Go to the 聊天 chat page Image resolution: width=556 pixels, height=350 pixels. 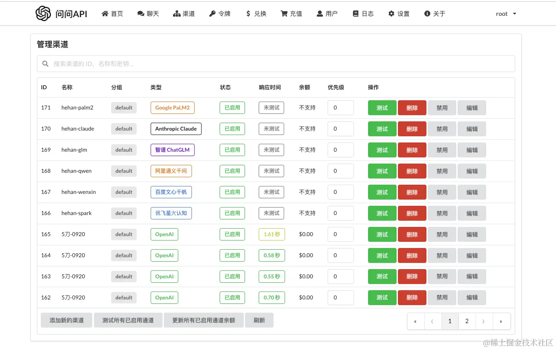148,14
